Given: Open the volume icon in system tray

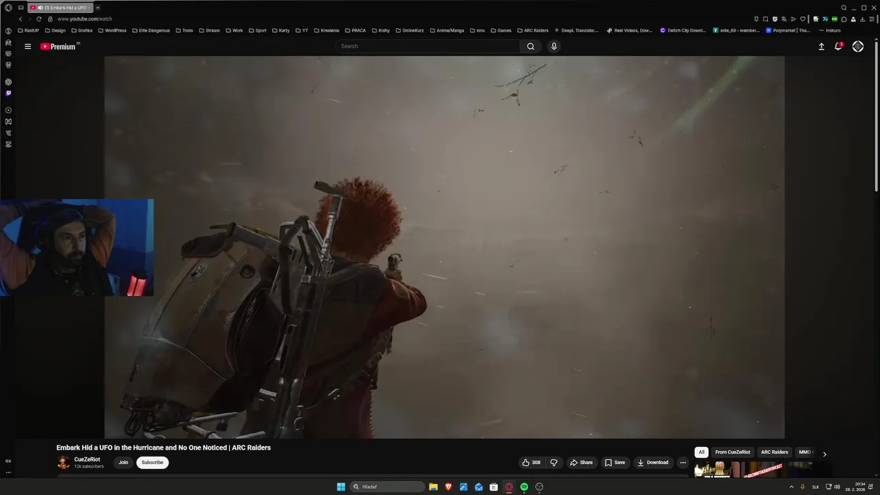Looking at the screenshot, I should tap(837, 487).
